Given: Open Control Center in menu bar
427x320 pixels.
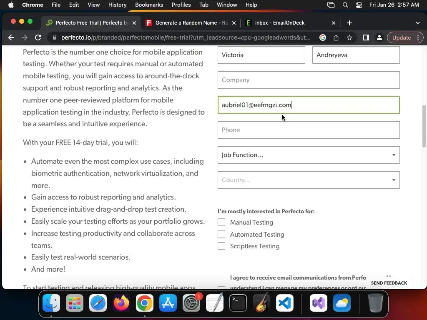Looking at the screenshot, I should pos(359,5).
